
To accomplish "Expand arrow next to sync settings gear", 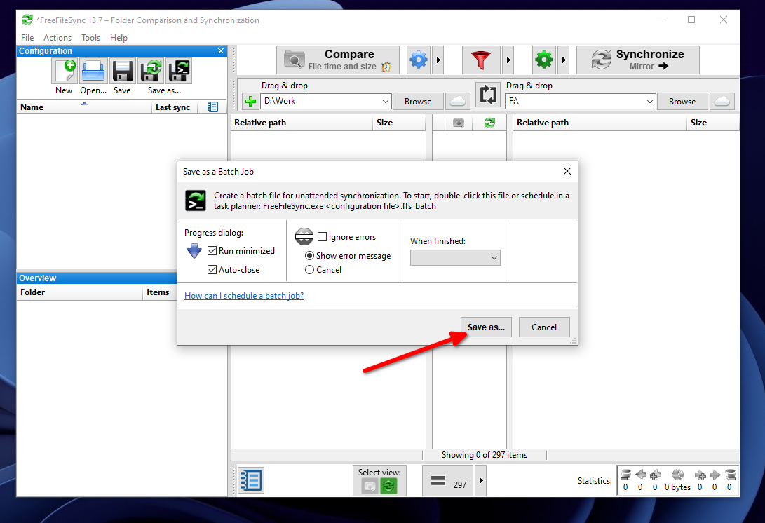I will (x=564, y=60).
